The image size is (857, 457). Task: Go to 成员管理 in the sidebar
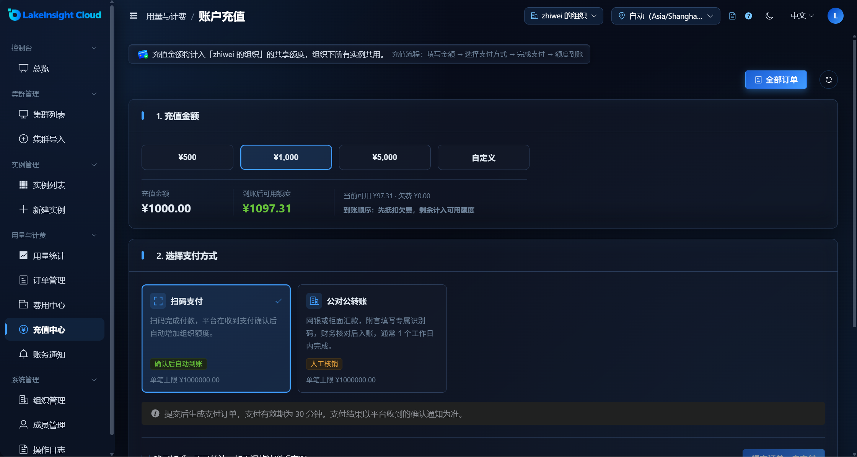(55, 425)
